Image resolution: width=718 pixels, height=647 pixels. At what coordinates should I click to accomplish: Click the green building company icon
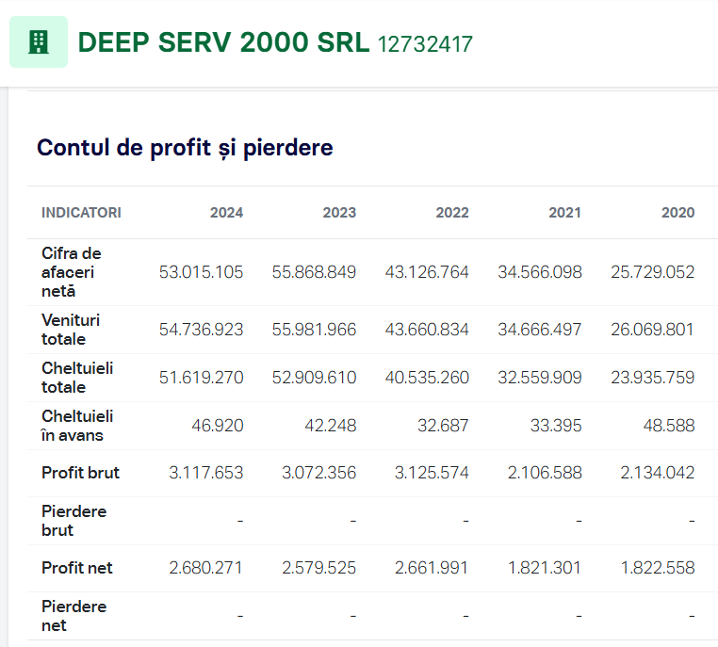[x=39, y=42]
